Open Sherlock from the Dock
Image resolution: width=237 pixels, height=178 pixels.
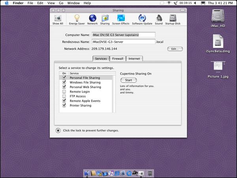[x=135, y=173]
